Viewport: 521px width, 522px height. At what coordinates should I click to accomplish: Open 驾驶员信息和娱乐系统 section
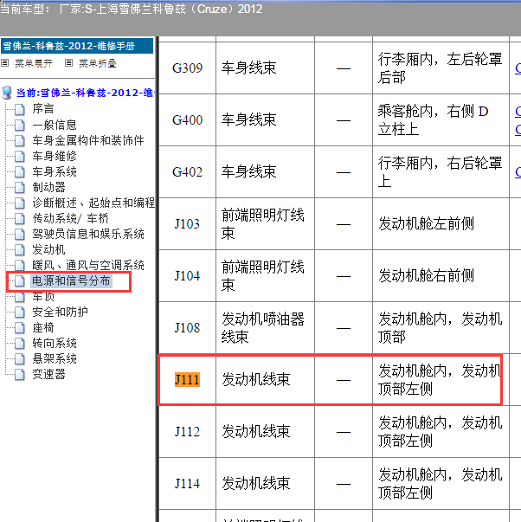tap(88, 234)
